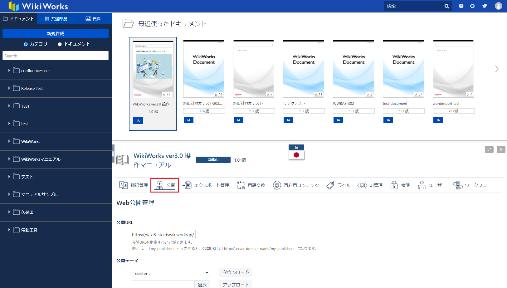The image size is (507, 288).
Task: Select the ドキュメント radio button
Action: [x=60, y=44]
